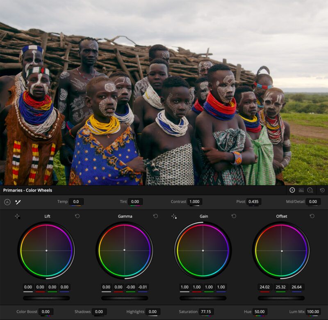The height and width of the screenshot is (320, 328).
Task: Select Offset blue value 26.64
Action: point(296,287)
